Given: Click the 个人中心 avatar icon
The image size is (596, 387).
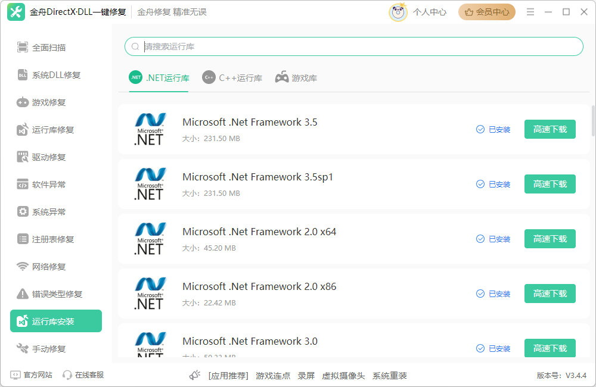Looking at the screenshot, I should [398, 11].
